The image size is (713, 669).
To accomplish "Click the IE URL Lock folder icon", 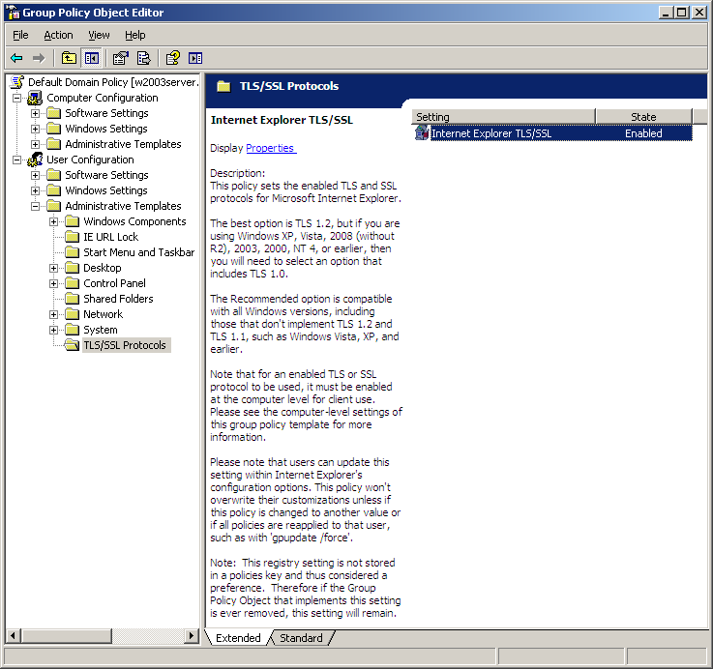I will 72,237.
